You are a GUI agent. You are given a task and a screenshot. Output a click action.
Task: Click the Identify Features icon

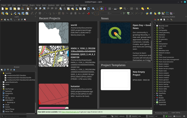point(93,9)
